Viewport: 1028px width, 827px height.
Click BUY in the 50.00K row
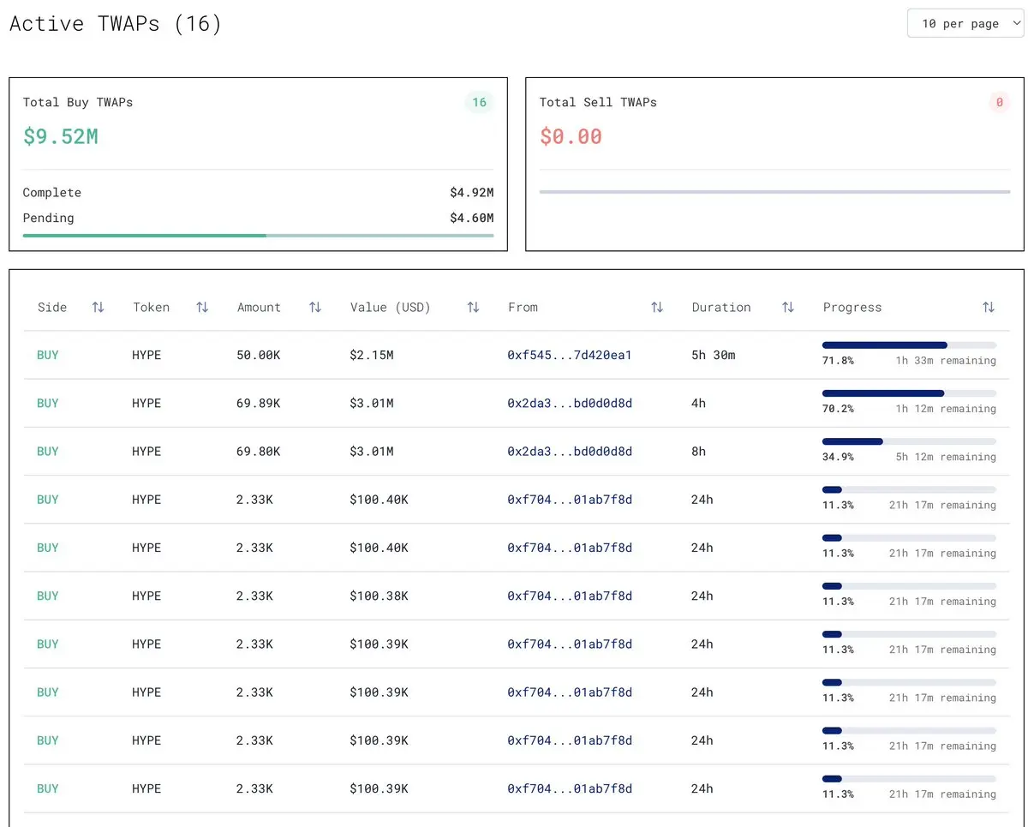48,355
